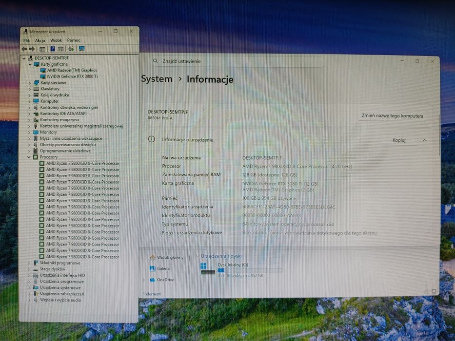Click the Kolejki wydruku printer icon
The image size is (455, 341).
pos(36,95)
